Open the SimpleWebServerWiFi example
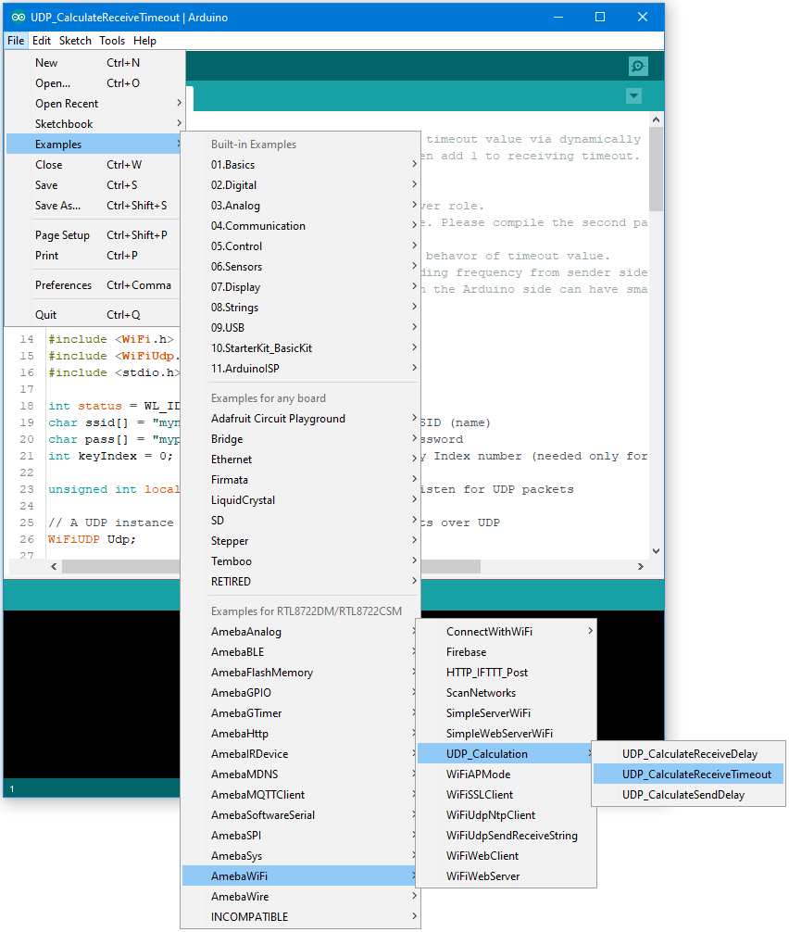 [x=507, y=734]
